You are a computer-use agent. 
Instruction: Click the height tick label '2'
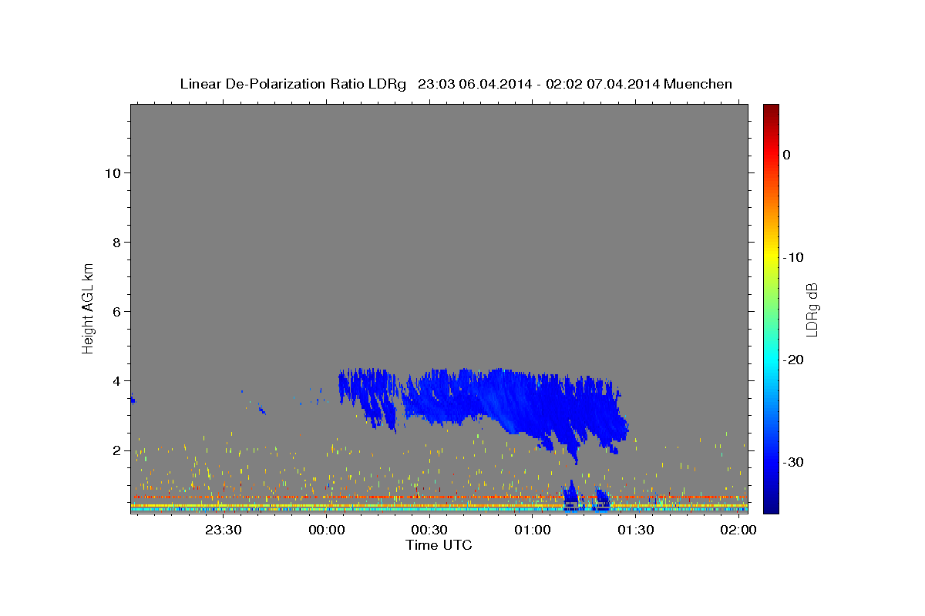click(x=117, y=450)
